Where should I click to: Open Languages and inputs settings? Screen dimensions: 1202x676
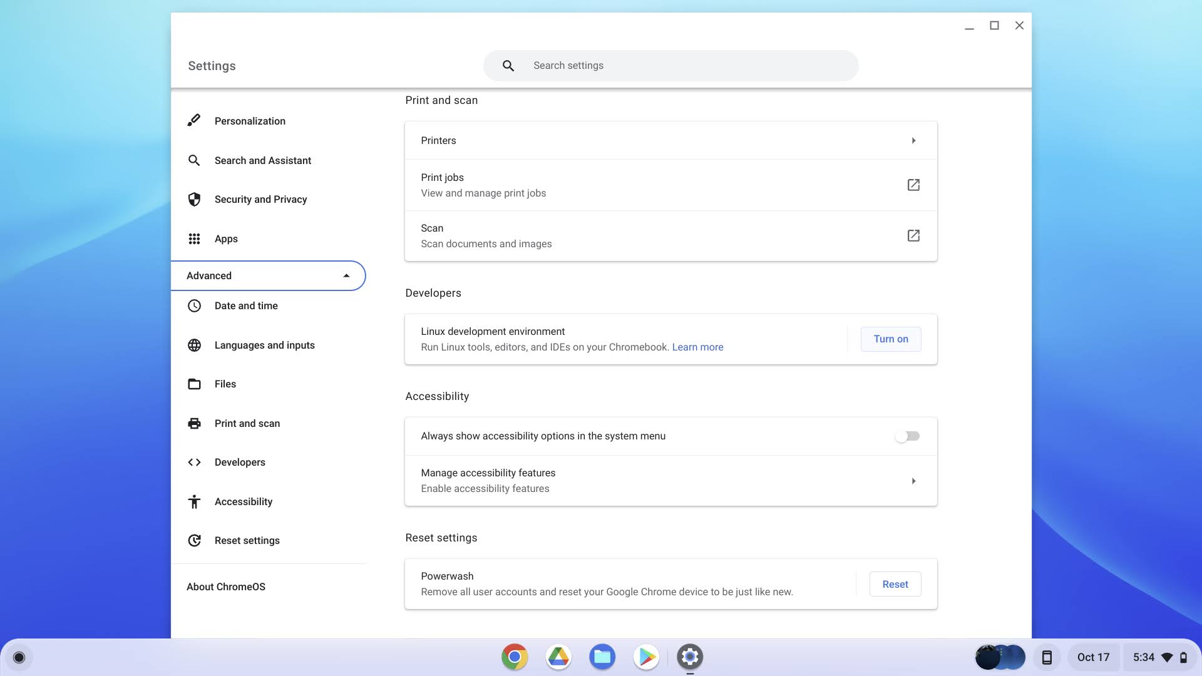tap(268, 345)
